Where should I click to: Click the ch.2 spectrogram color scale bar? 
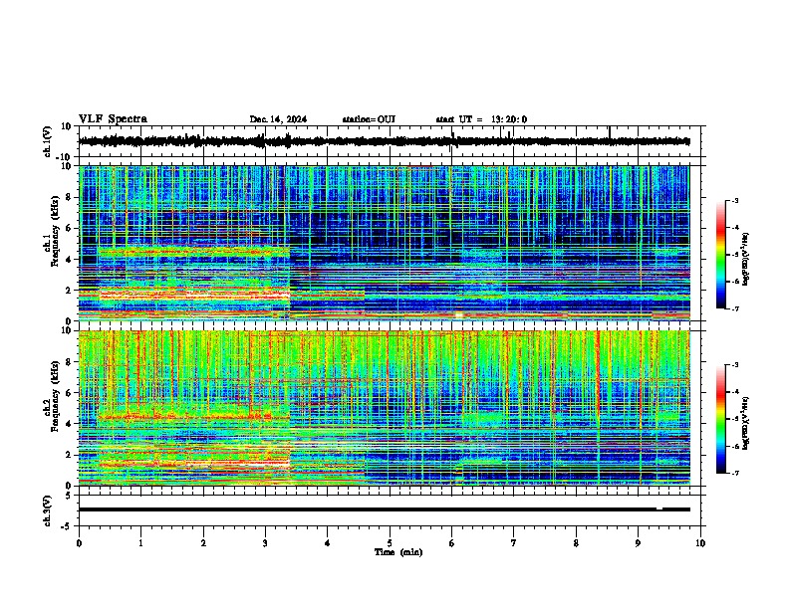coord(720,419)
